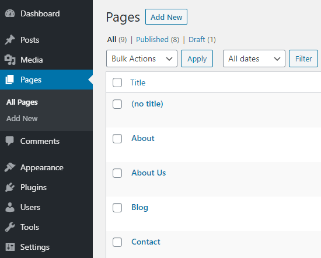Screen dimensions: 321x258
Task: Click the Posts pushpin icon
Action: click(10, 40)
